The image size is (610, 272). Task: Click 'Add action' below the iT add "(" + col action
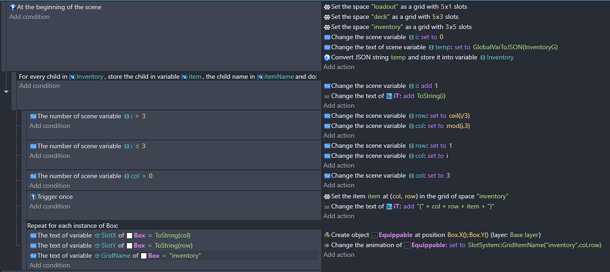click(339, 216)
